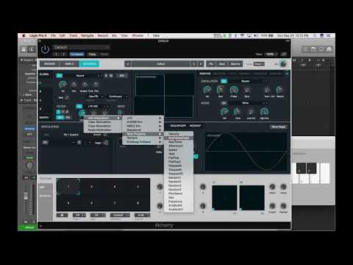This screenshot has width=353, height=265.
Task: Click the oscillator Sync knob
Action: click(x=247, y=91)
